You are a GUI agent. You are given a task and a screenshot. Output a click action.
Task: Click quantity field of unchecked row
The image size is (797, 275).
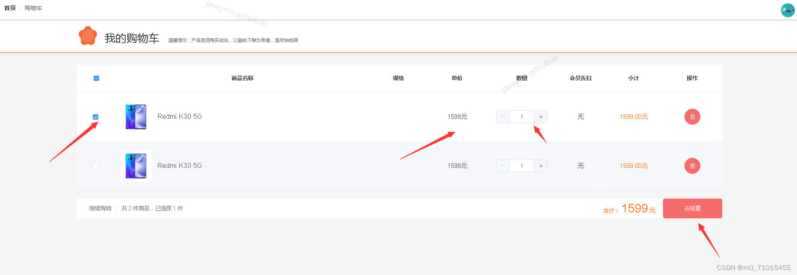[x=521, y=166]
